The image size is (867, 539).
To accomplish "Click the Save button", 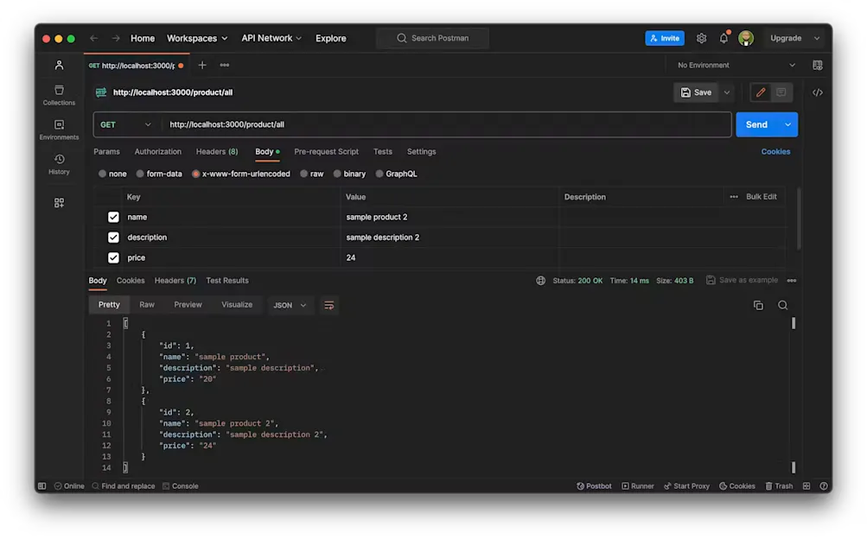I will (x=696, y=92).
